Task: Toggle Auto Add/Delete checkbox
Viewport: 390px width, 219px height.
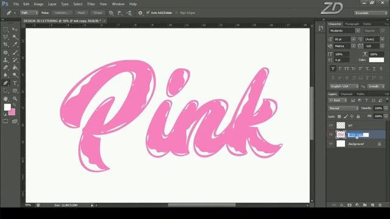Action: click(148, 13)
